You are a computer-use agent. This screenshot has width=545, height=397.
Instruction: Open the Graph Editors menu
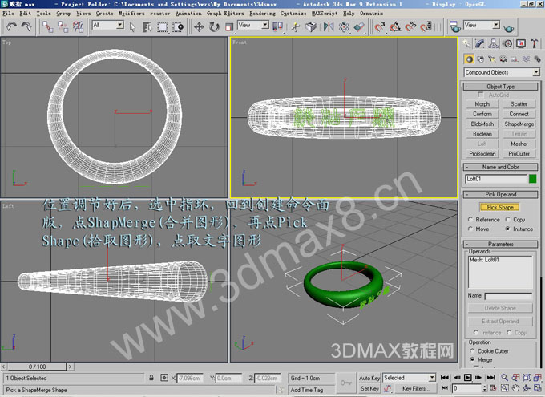coord(225,13)
